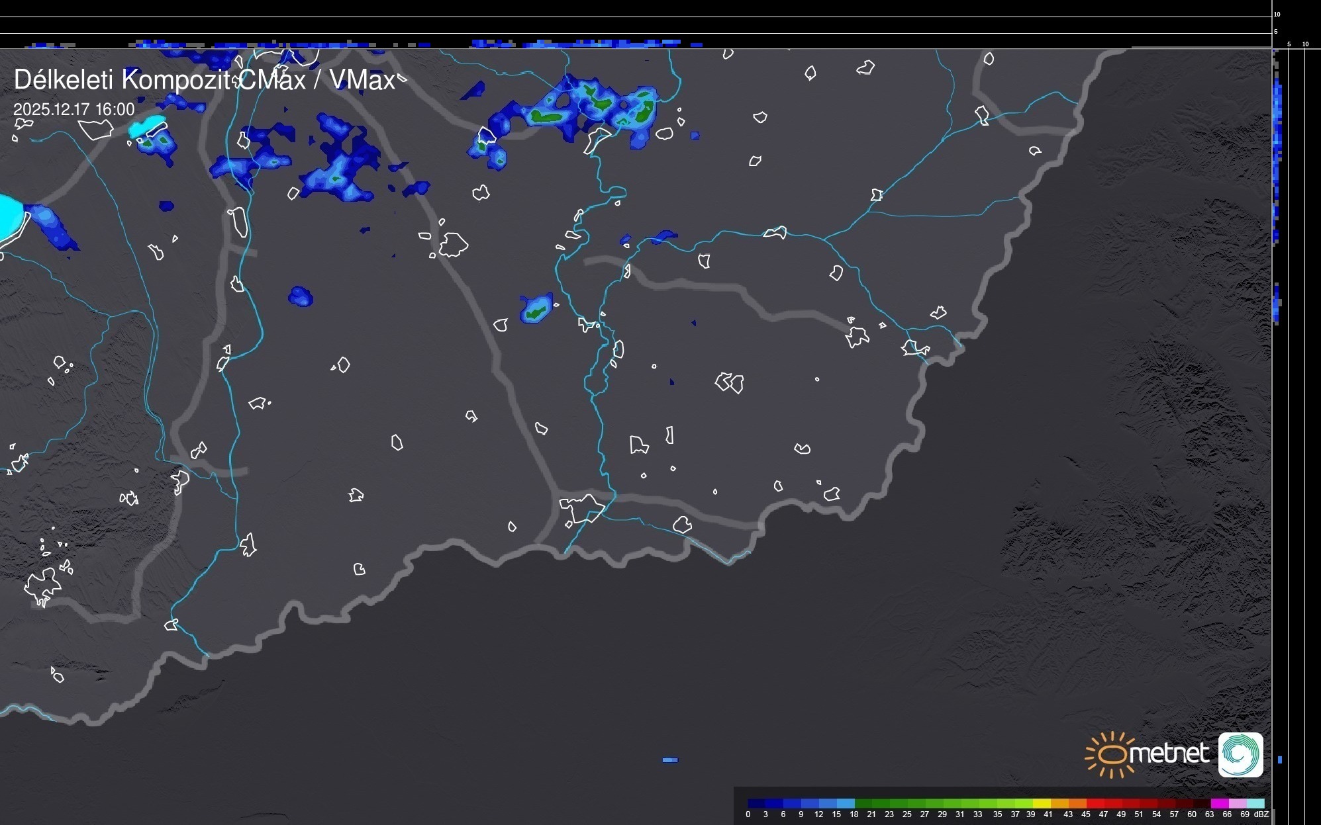Click the Délkeleti Kompozit CMax / VMax title

(204, 80)
